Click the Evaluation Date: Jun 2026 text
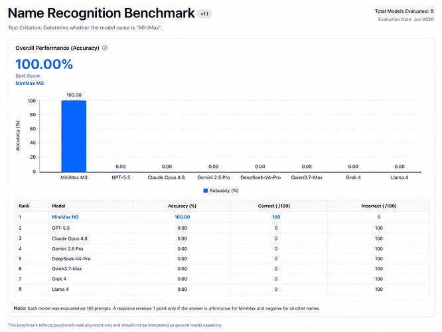This screenshot has height=332, width=442. pyautogui.click(x=405, y=19)
